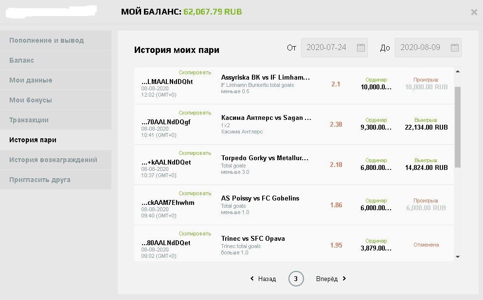Open Пригласить друга section

pyautogui.click(x=40, y=180)
